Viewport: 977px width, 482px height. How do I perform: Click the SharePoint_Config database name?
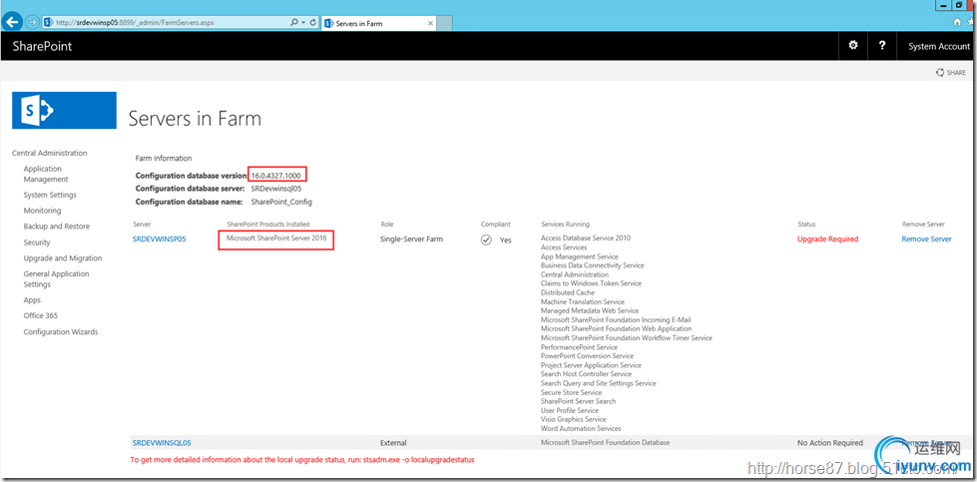click(x=281, y=202)
